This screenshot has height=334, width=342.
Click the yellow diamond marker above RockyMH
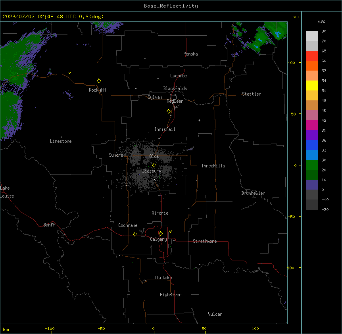[x=99, y=81]
